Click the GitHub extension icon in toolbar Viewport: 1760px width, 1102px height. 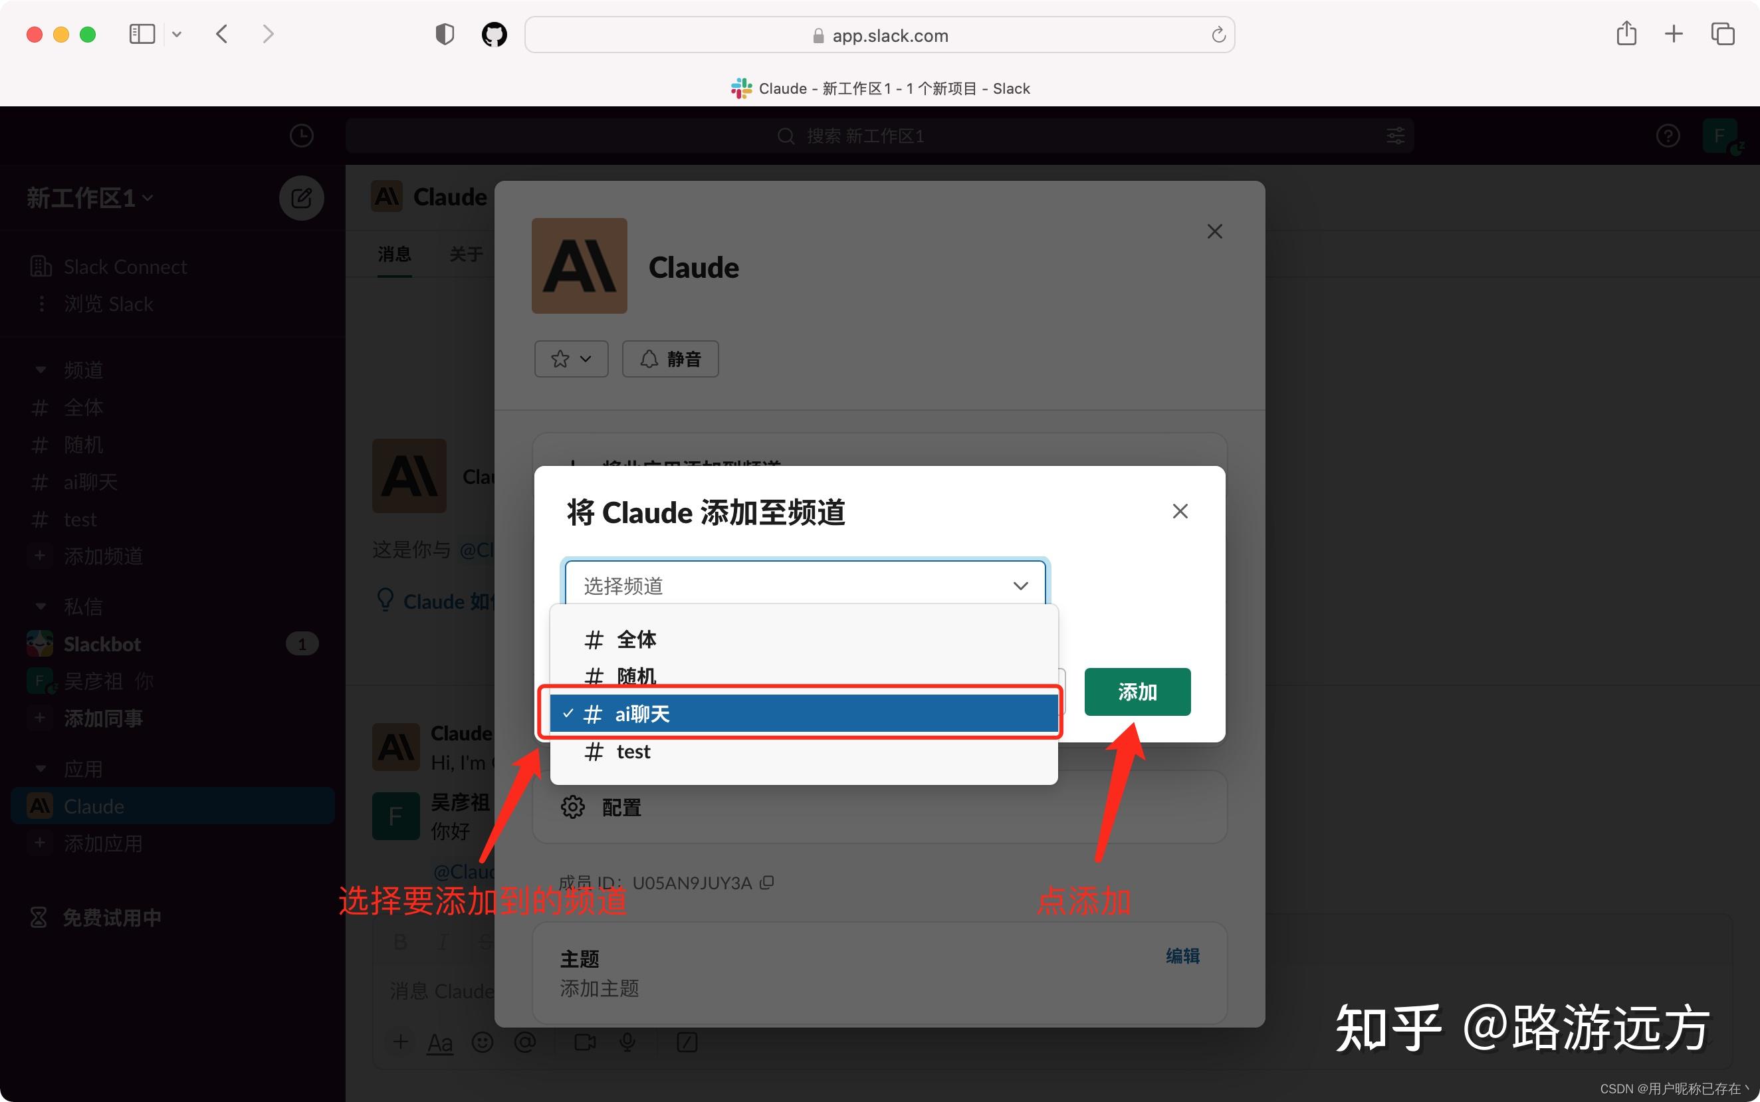tap(494, 35)
